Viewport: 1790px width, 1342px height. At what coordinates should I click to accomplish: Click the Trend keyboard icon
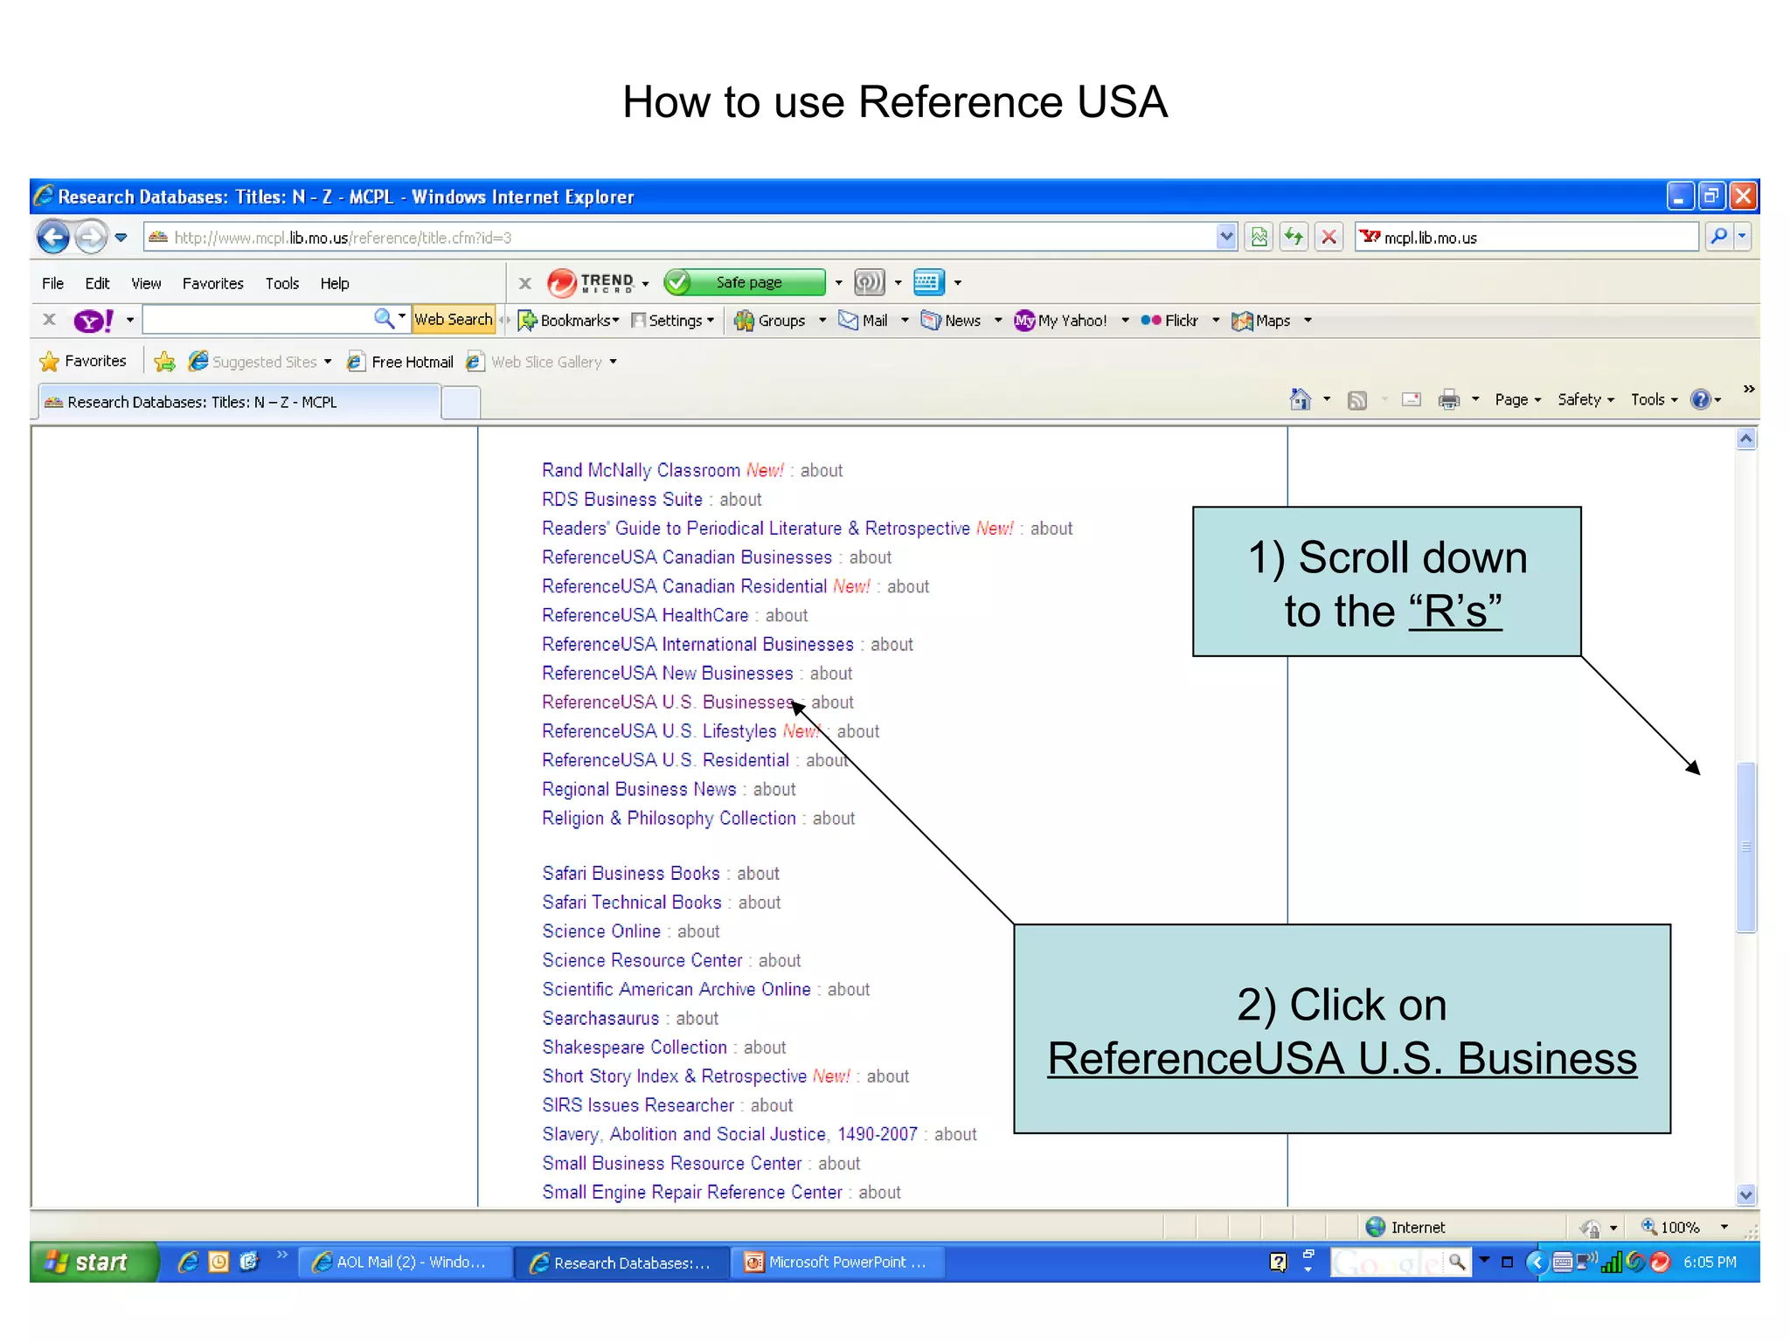tap(928, 282)
